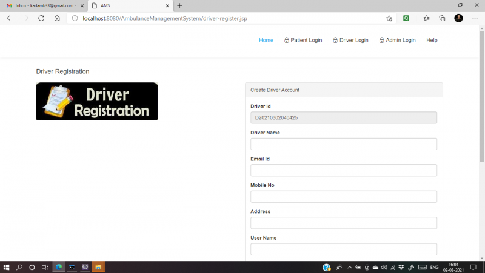
Task: Open Driver Login page
Action: pos(350,40)
